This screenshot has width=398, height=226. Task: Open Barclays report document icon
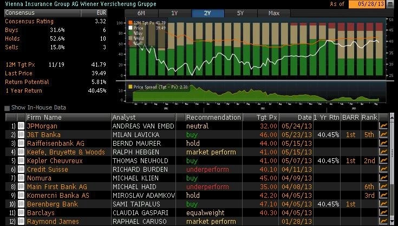21,212
